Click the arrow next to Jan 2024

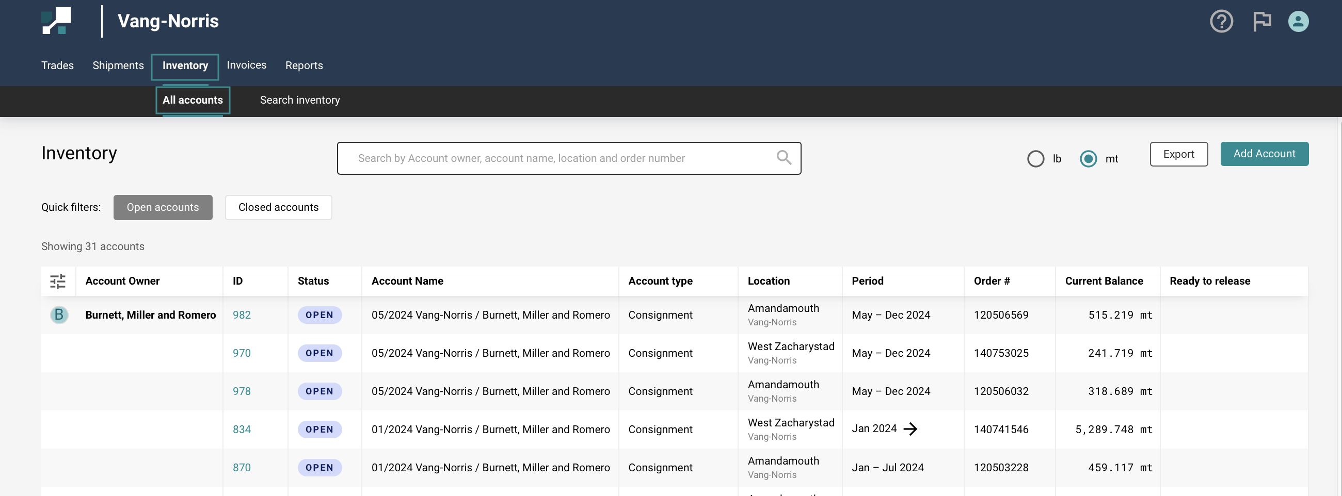click(x=910, y=429)
